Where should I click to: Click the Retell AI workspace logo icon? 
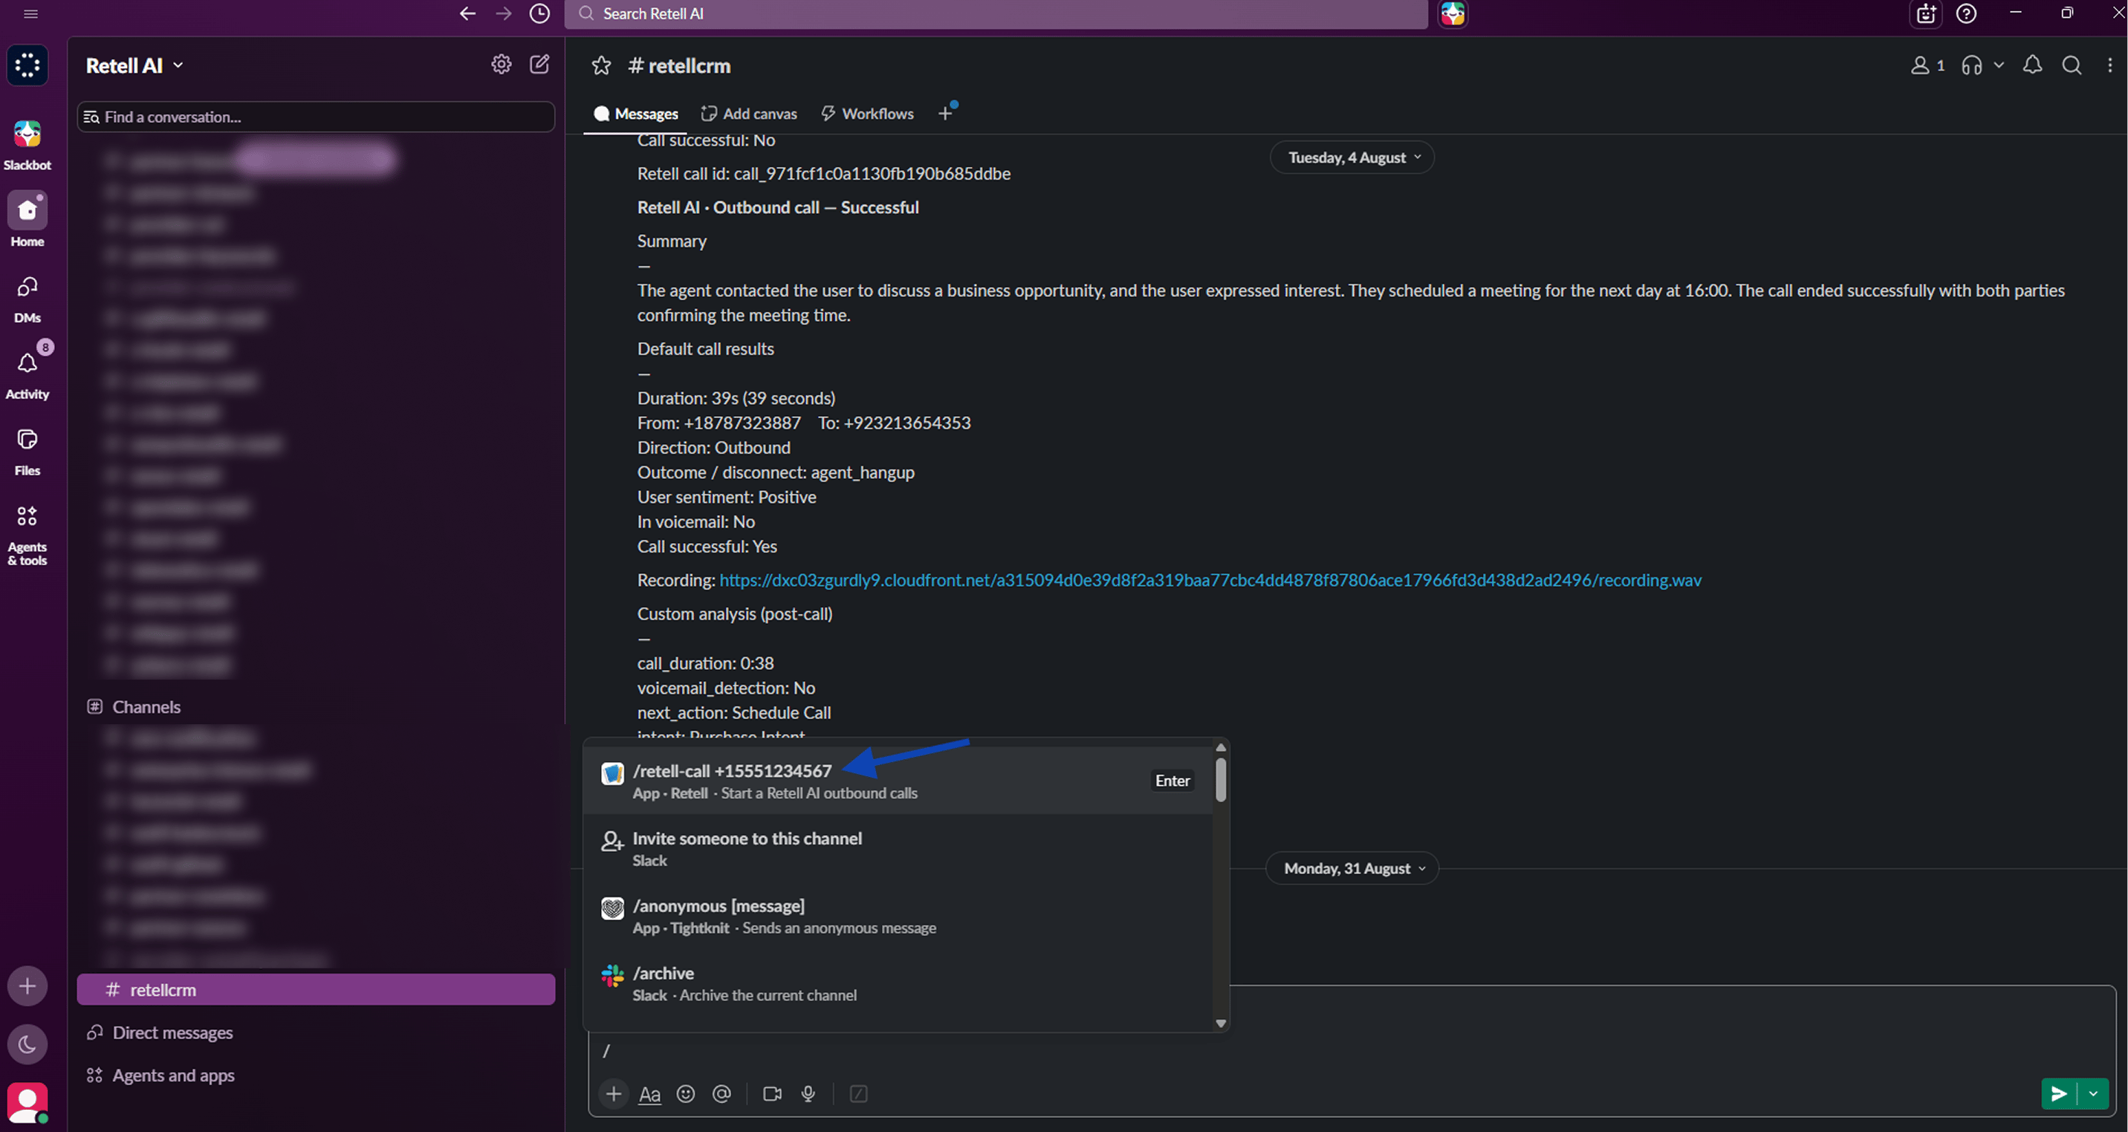click(x=27, y=65)
